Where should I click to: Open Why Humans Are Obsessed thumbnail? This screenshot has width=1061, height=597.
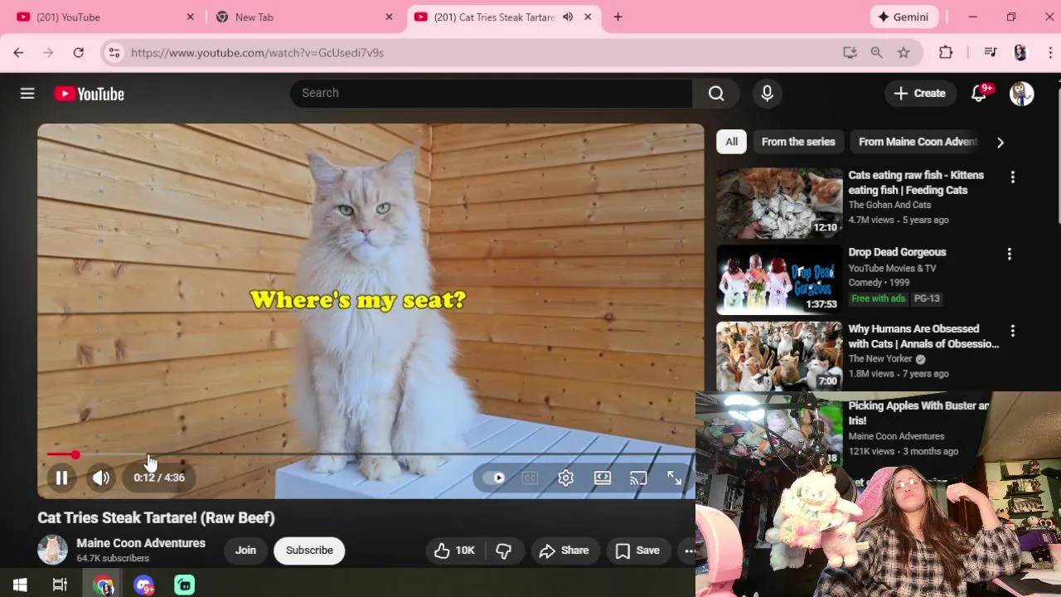779,357
